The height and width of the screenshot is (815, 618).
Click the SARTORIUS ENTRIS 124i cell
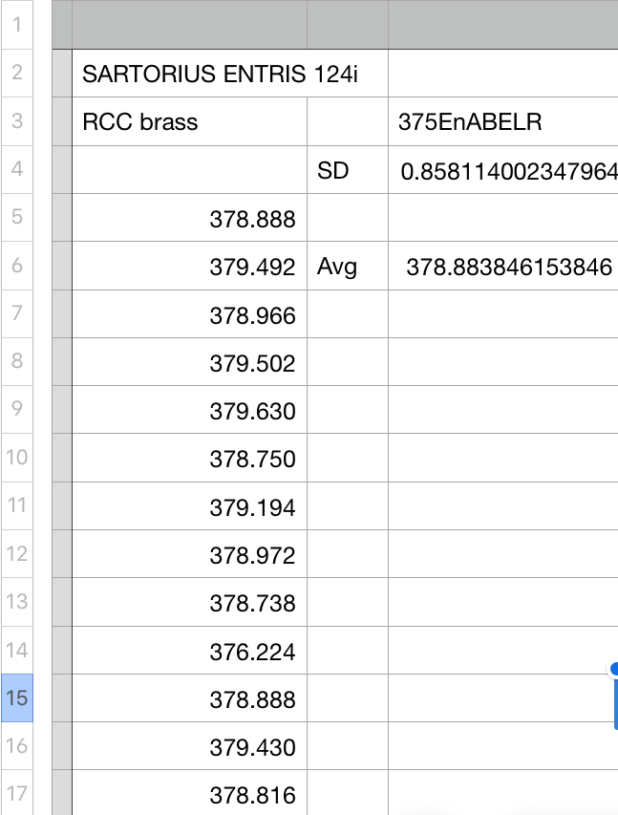pyautogui.click(x=220, y=74)
